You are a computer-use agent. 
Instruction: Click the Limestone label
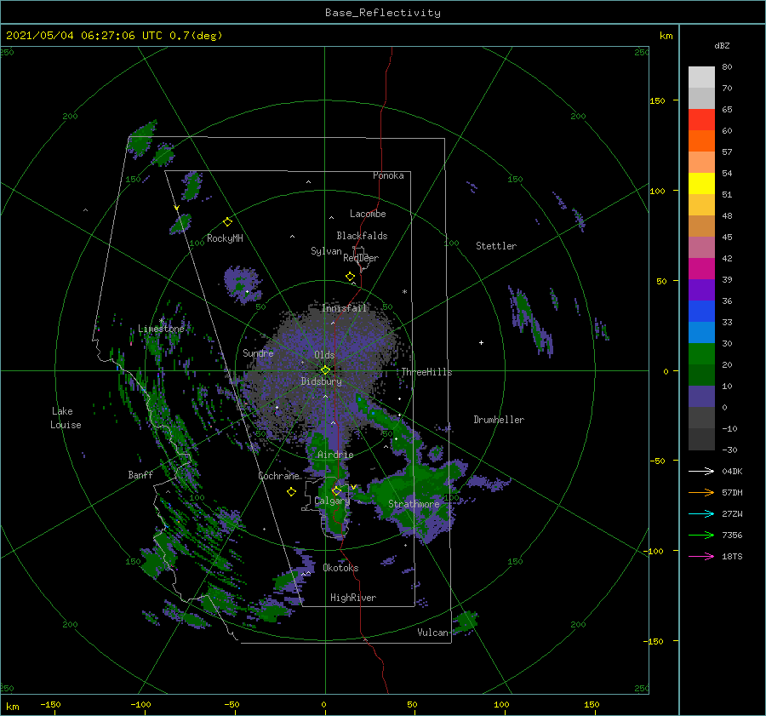161,329
